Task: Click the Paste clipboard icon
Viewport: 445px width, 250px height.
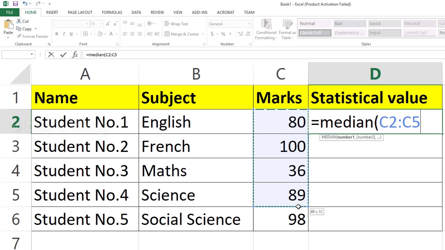Action: click(x=8, y=27)
